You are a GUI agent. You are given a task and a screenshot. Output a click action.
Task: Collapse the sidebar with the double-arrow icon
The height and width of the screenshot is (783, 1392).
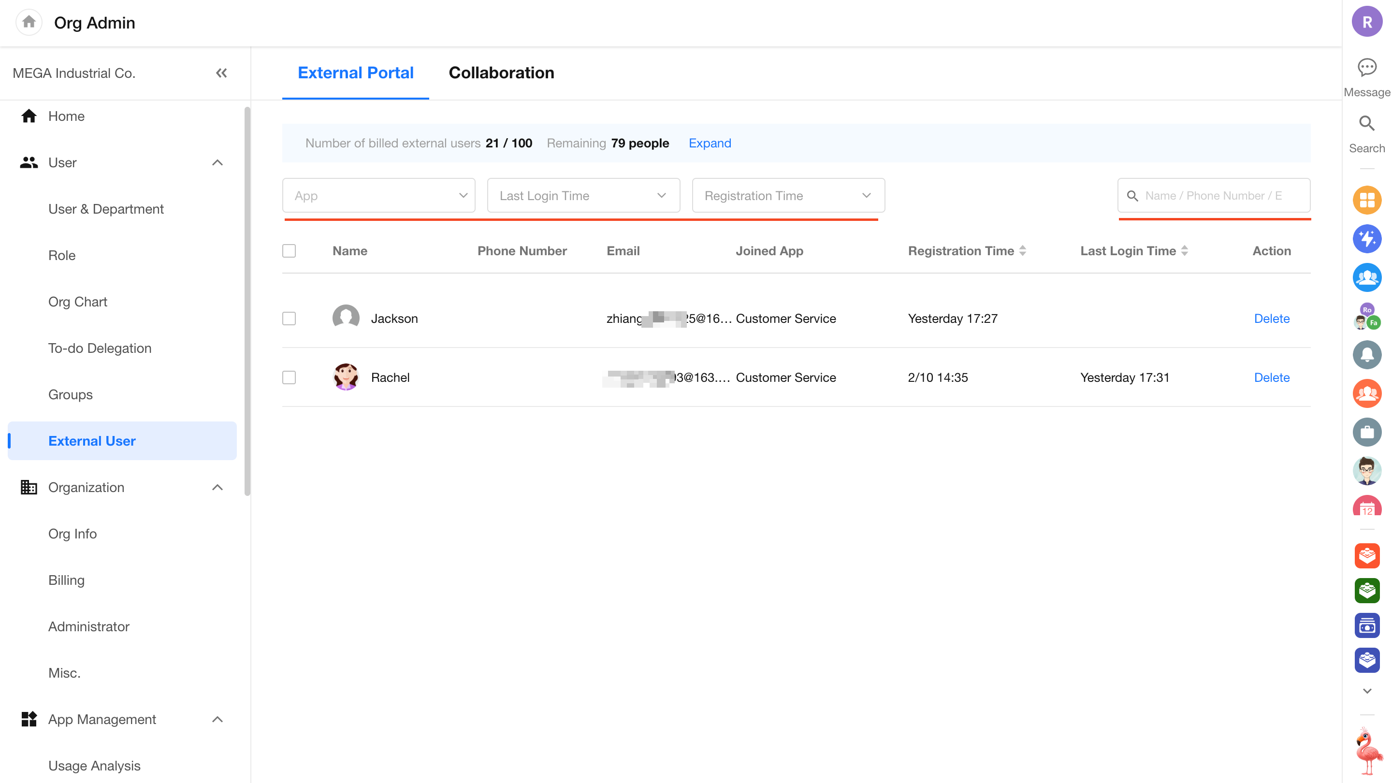[x=221, y=73]
